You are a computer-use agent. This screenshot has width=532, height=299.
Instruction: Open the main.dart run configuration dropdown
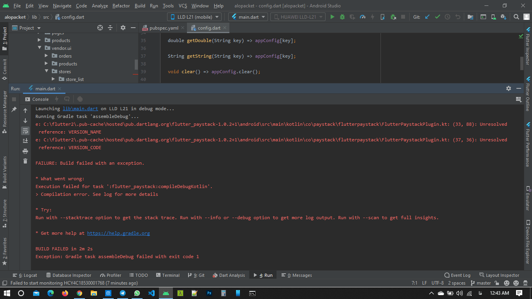click(x=248, y=17)
